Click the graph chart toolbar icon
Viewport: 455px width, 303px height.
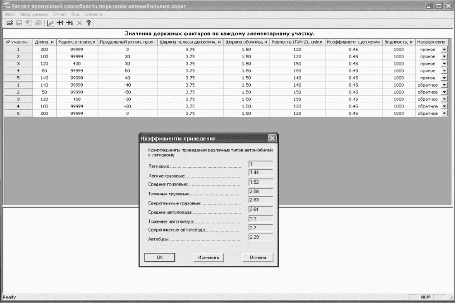click(x=50, y=23)
